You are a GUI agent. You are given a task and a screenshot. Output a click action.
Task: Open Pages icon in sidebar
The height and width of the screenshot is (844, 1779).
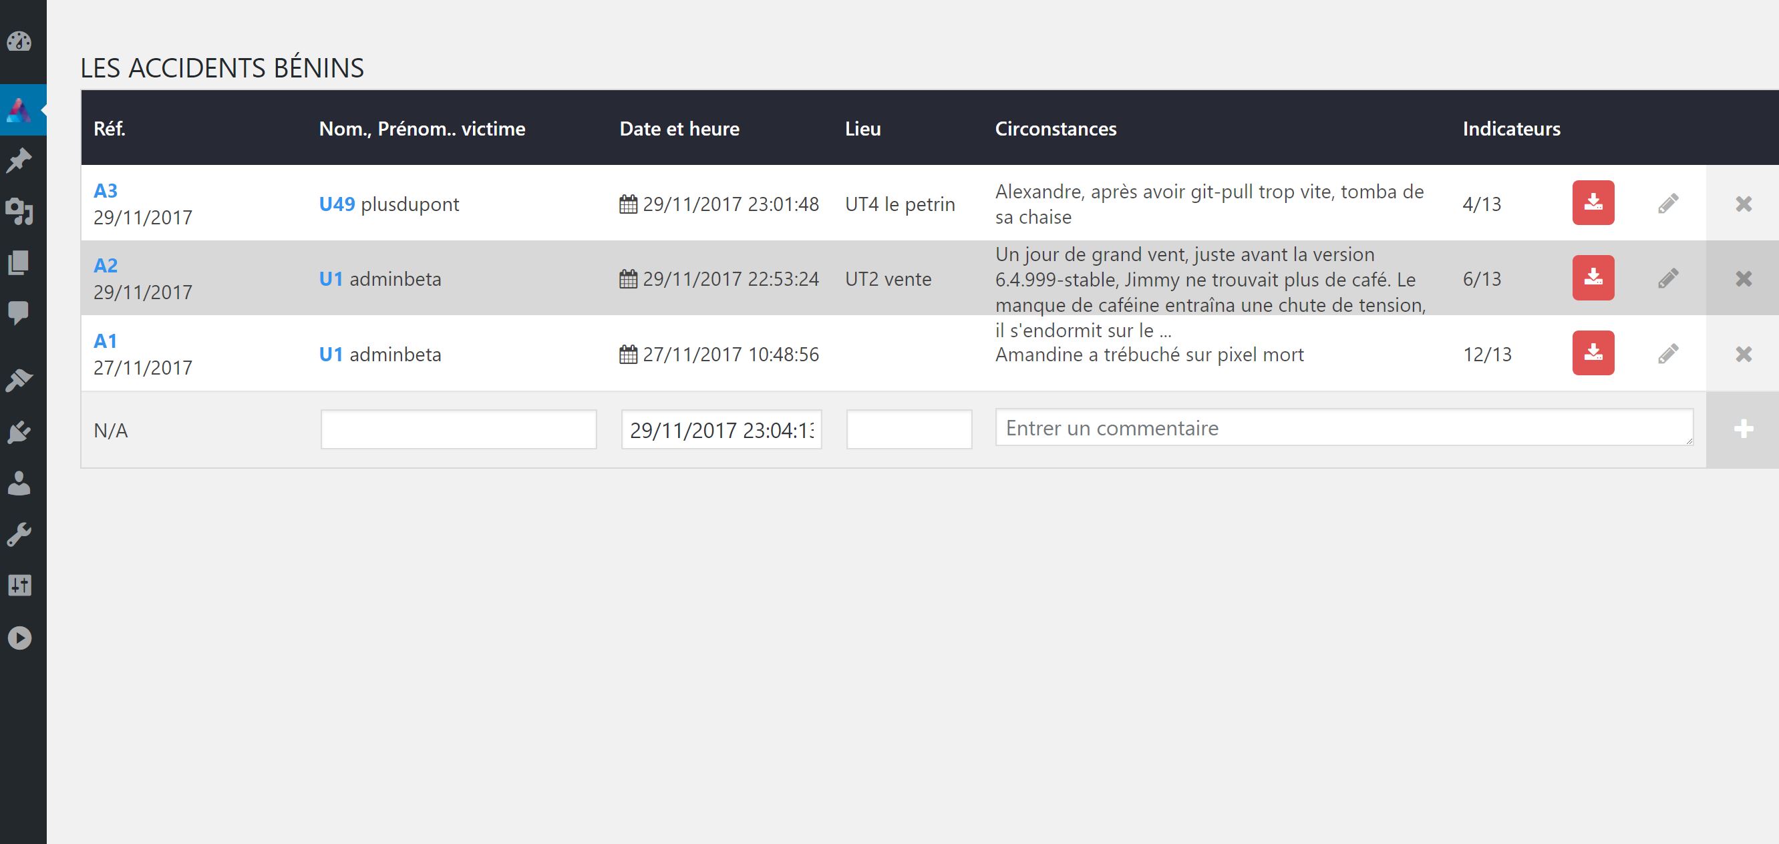(x=19, y=262)
